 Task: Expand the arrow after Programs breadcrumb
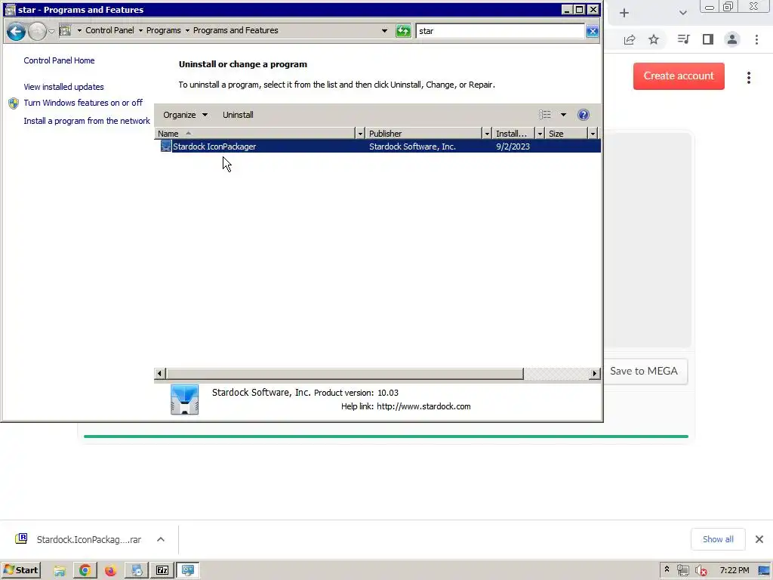187,30
